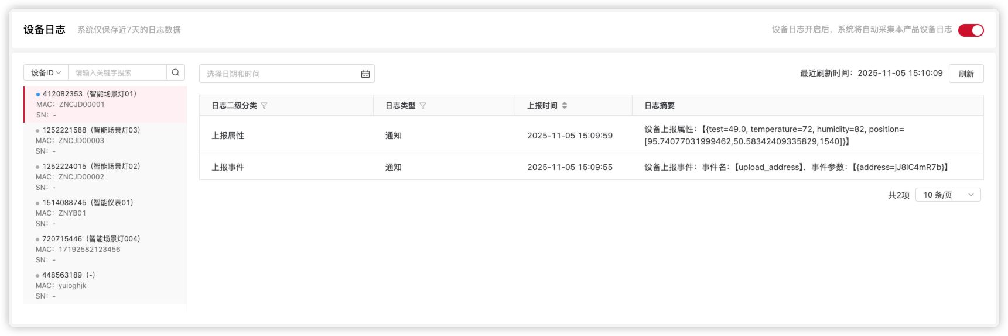
Task: Filter by 日志类型 funnel icon
Action: click(x=423, y=106)
